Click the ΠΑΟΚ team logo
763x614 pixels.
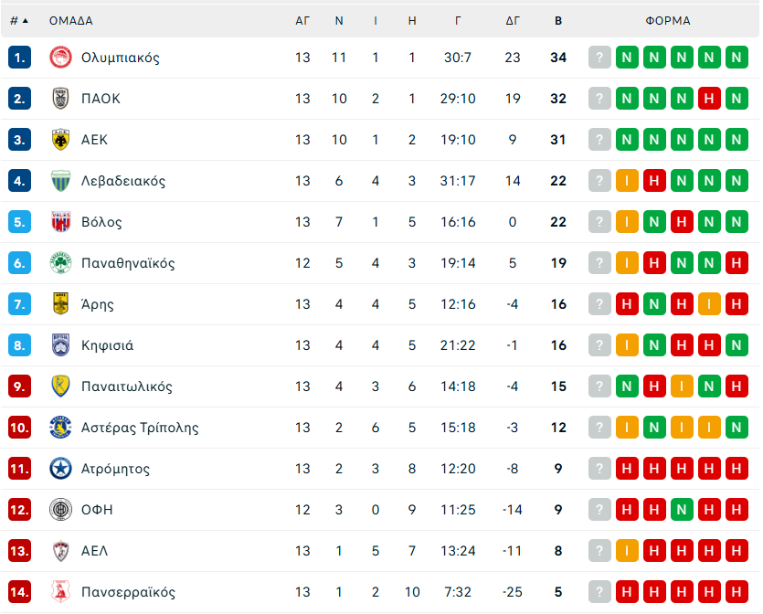pyautogui.click(x=61, y=99)
